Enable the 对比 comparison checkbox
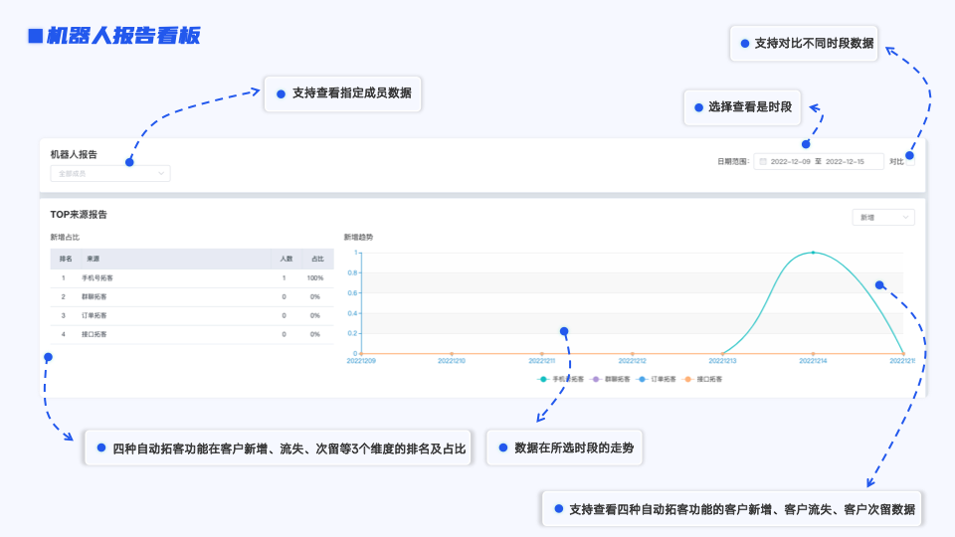The width and height of the screenshot is (955, 537). click(x=910, y=161)
